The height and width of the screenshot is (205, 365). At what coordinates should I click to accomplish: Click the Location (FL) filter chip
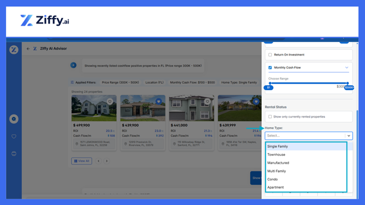(x=154, y=82)
